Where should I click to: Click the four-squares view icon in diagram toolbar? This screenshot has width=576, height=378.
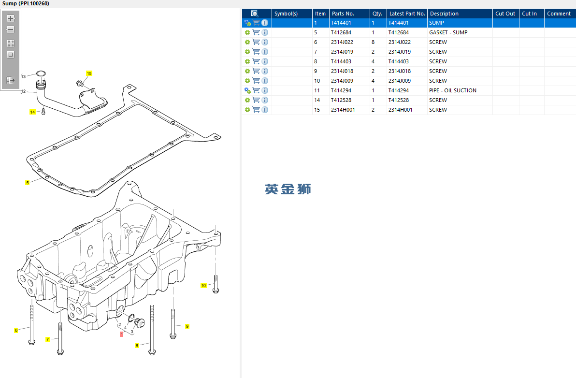(11, 44)
